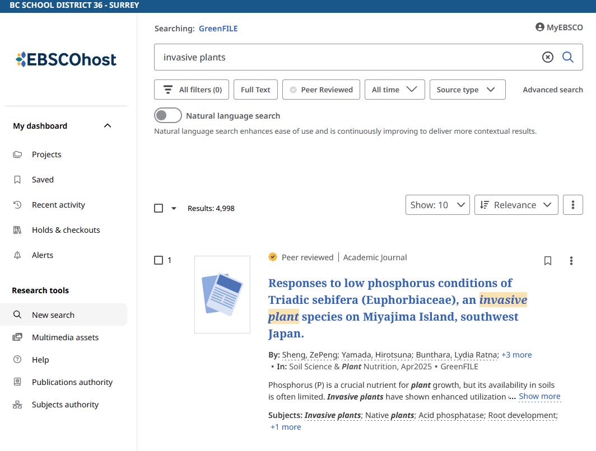Viewport: 596px width, 451px height.
Task: Change the Show: 10 results dropdown
Action: (437, 205)
